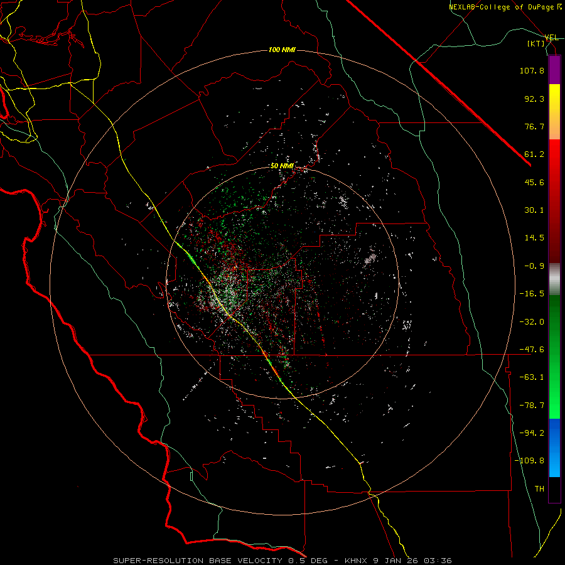Select the 45.6 velocity scale value

click(534, 182)
